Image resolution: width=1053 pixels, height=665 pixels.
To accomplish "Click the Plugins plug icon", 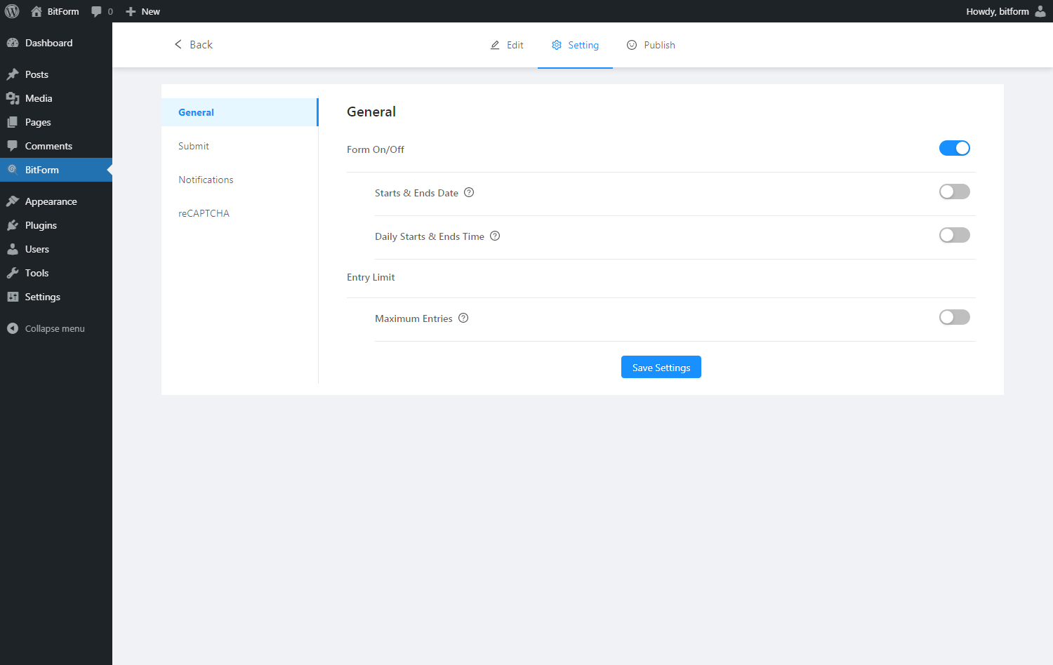I will click(x=13, y=225).
